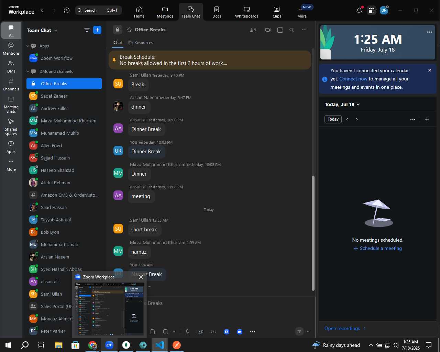
Task: Expand the Team Chat dropdown
Action: click(x=56, y=31)
